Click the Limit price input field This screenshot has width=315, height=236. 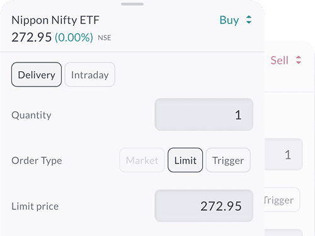point(204,206)
